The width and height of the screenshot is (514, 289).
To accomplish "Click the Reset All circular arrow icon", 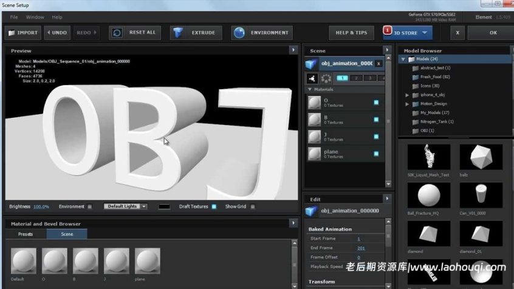I will (x=117, y=32).
